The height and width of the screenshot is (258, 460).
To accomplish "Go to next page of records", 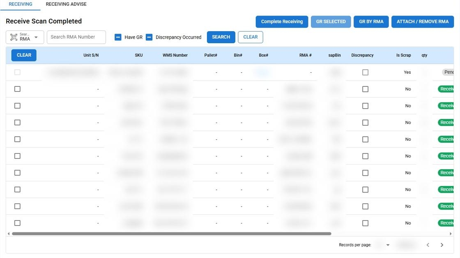I will 442,245.
